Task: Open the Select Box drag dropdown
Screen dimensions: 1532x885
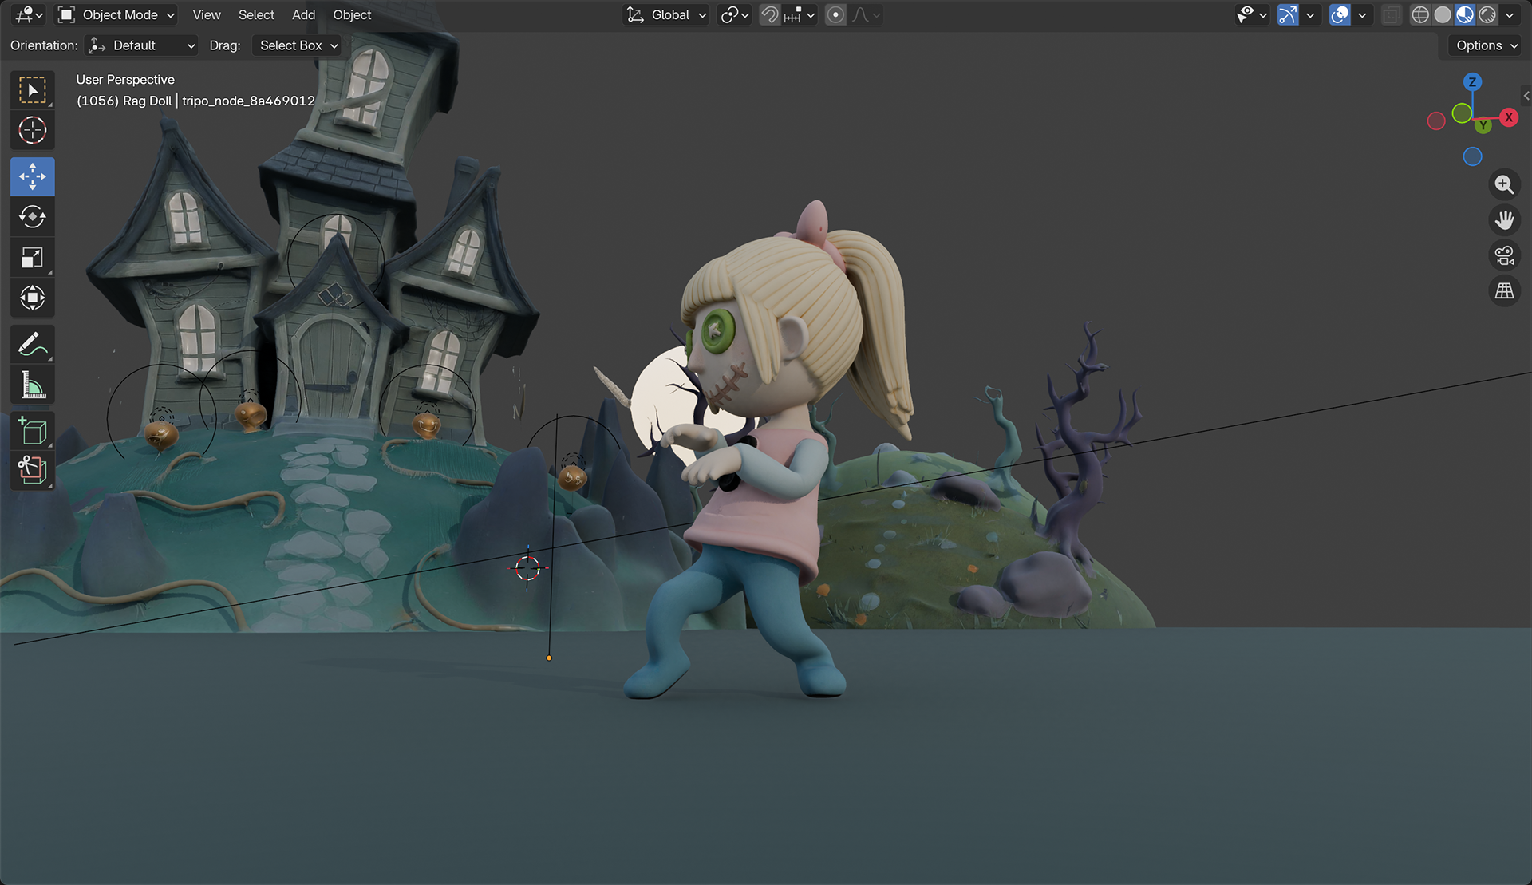Action: [298, 45]
